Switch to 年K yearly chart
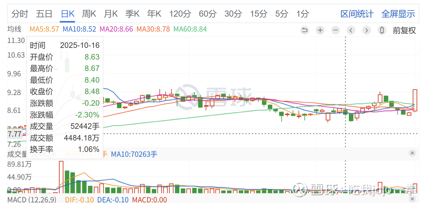 (x=154, y=14)
